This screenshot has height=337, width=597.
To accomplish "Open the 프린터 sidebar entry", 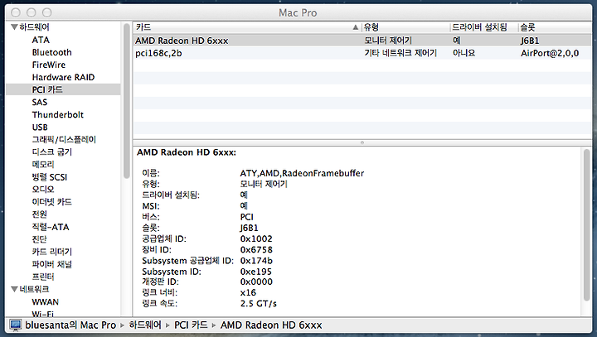I will [x=43, y=277].
